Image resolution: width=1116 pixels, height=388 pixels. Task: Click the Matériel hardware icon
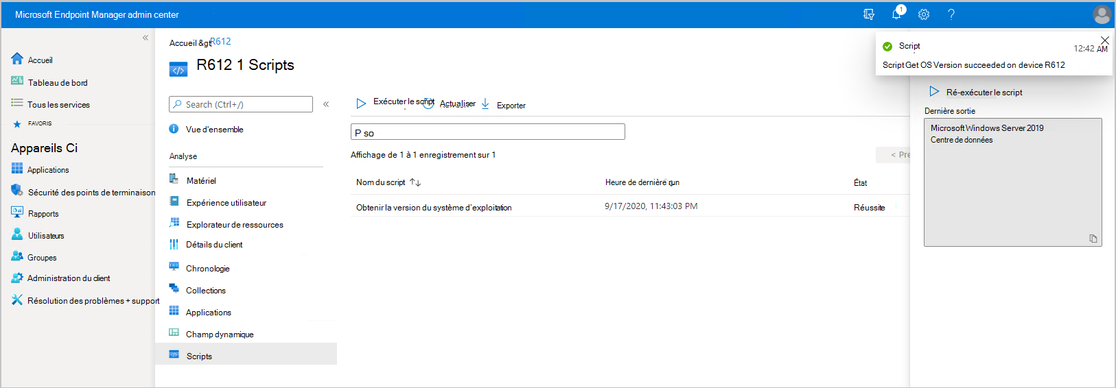[x=174, y=179]
